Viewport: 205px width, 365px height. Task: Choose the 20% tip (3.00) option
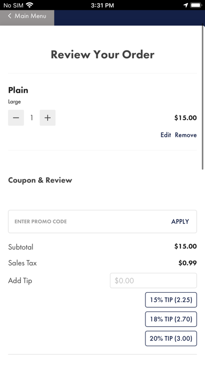pos(171,338)
